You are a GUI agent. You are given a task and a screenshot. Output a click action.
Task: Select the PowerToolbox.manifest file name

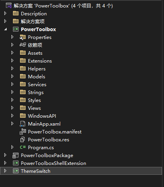point(55,132)
